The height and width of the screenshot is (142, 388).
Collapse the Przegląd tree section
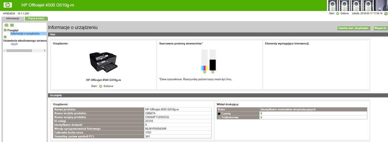(5, 30)
